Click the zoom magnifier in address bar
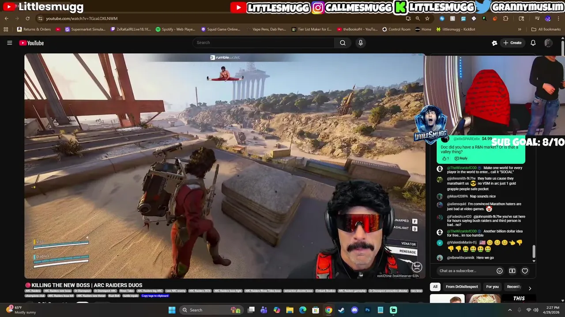Image resolution: width=565 pixels, height=317 pixels. click(x=418, y=18)
